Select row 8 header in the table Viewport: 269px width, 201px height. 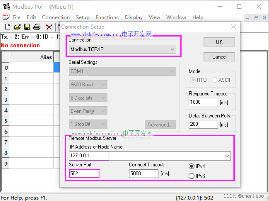(5, 153)
